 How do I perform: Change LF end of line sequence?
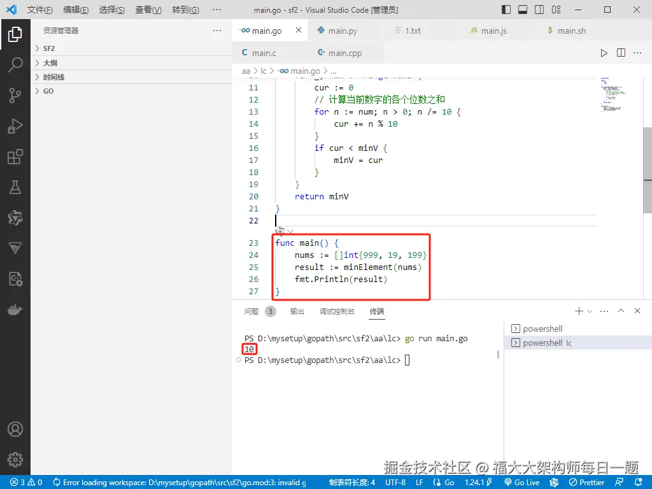coord(419,483)
